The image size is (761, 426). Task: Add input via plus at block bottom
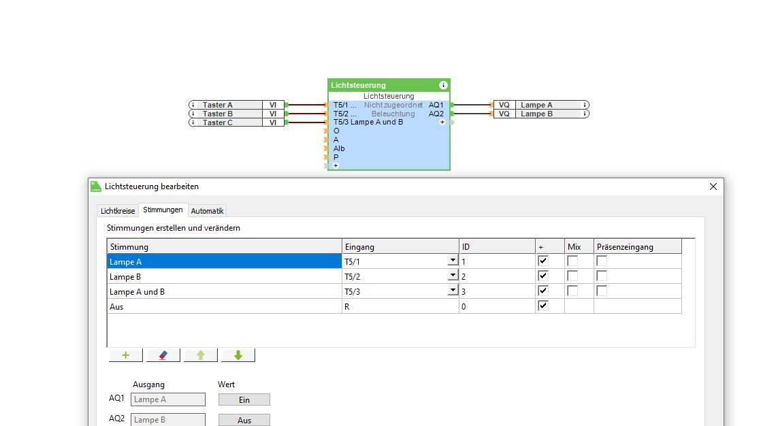[x=336, y=165]
